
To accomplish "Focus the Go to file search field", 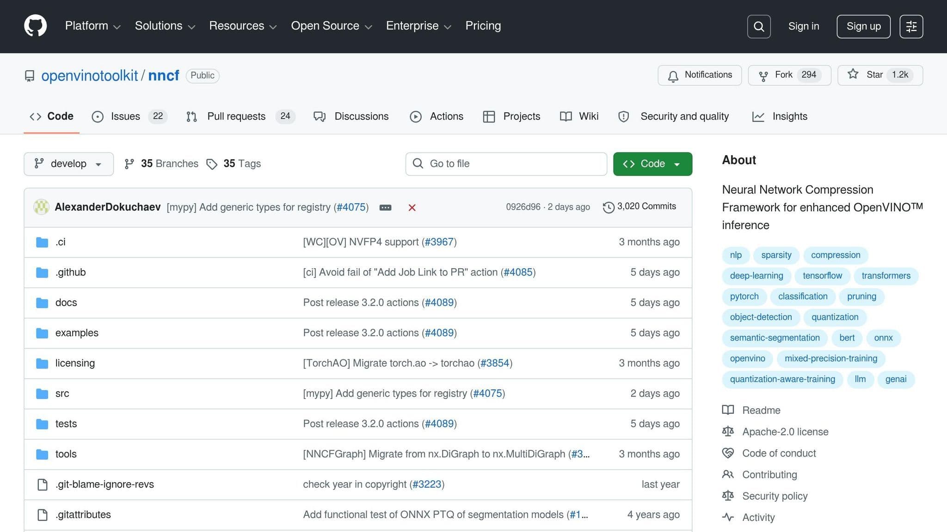I will [x=506, y=164].
